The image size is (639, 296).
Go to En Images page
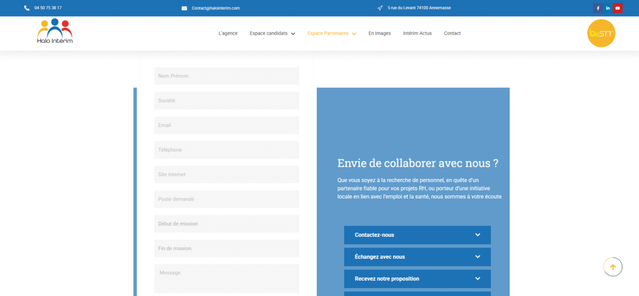[x=380, y=33]
